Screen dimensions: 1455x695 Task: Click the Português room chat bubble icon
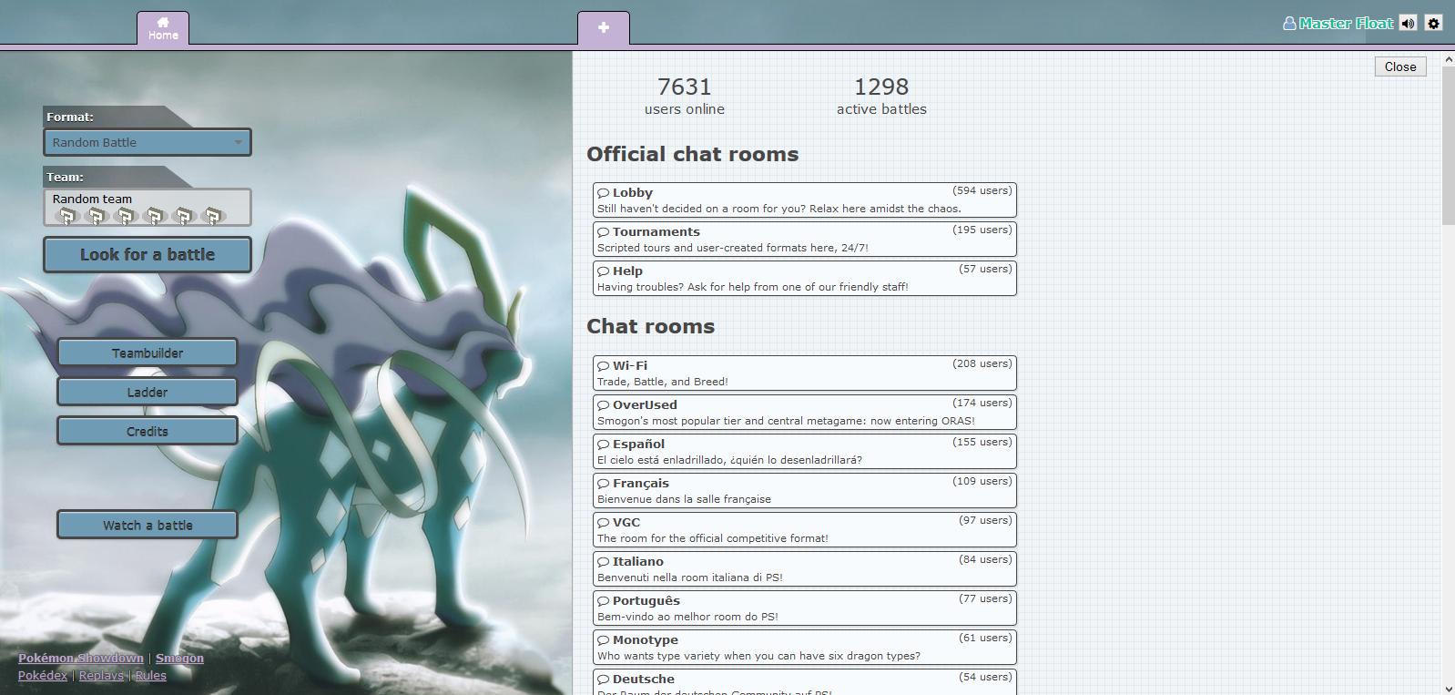(x=603, y=601)
